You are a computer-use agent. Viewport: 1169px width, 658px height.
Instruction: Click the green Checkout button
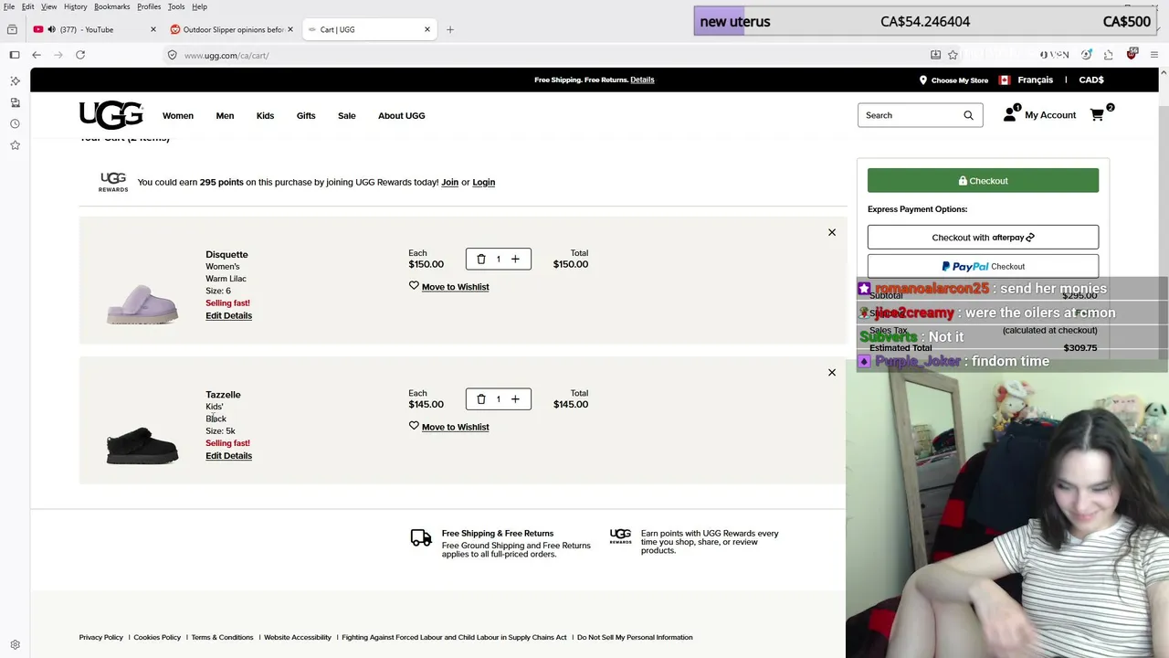[983, 180]
